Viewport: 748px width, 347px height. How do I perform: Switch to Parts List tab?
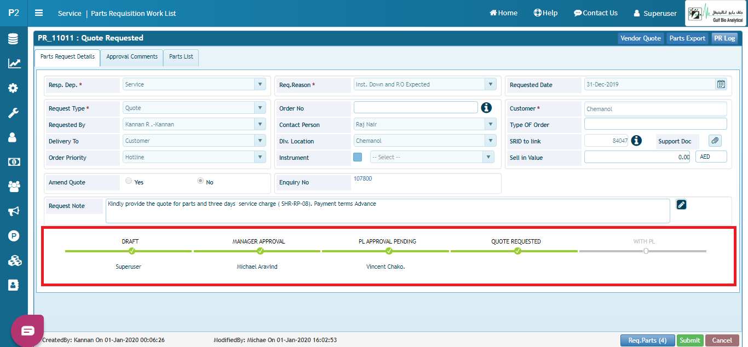[181, 57]
